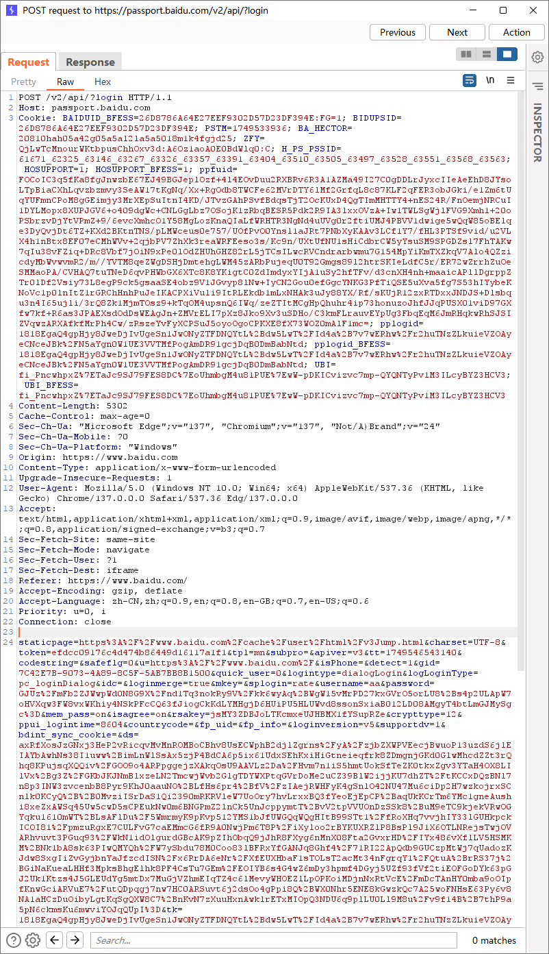Open the message editor hamburger menu
Viewport: 549px width, 954px height.
tap(511, 80)
